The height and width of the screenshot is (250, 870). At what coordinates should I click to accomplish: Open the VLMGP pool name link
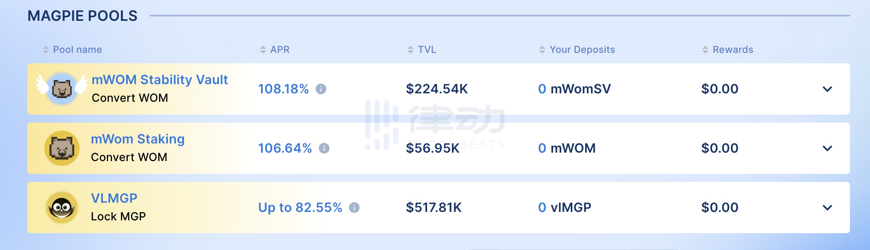(x=114, y=198)
